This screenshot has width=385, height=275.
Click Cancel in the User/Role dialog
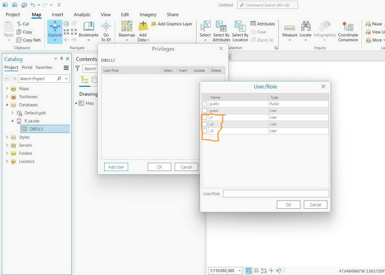(315, 205)
